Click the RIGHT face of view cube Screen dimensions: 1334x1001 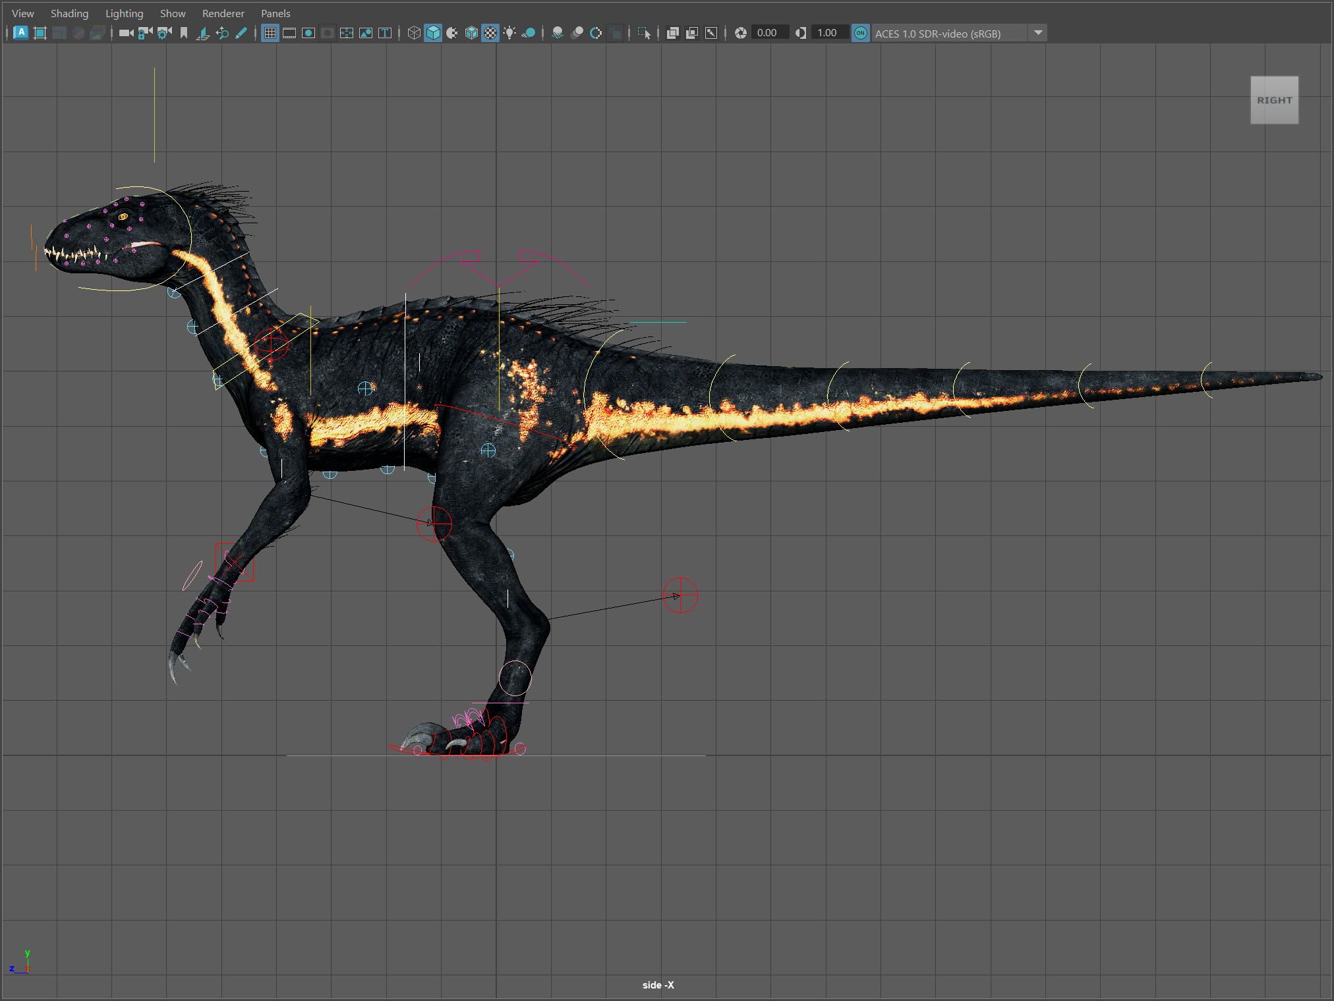(x=1274, y=100)
